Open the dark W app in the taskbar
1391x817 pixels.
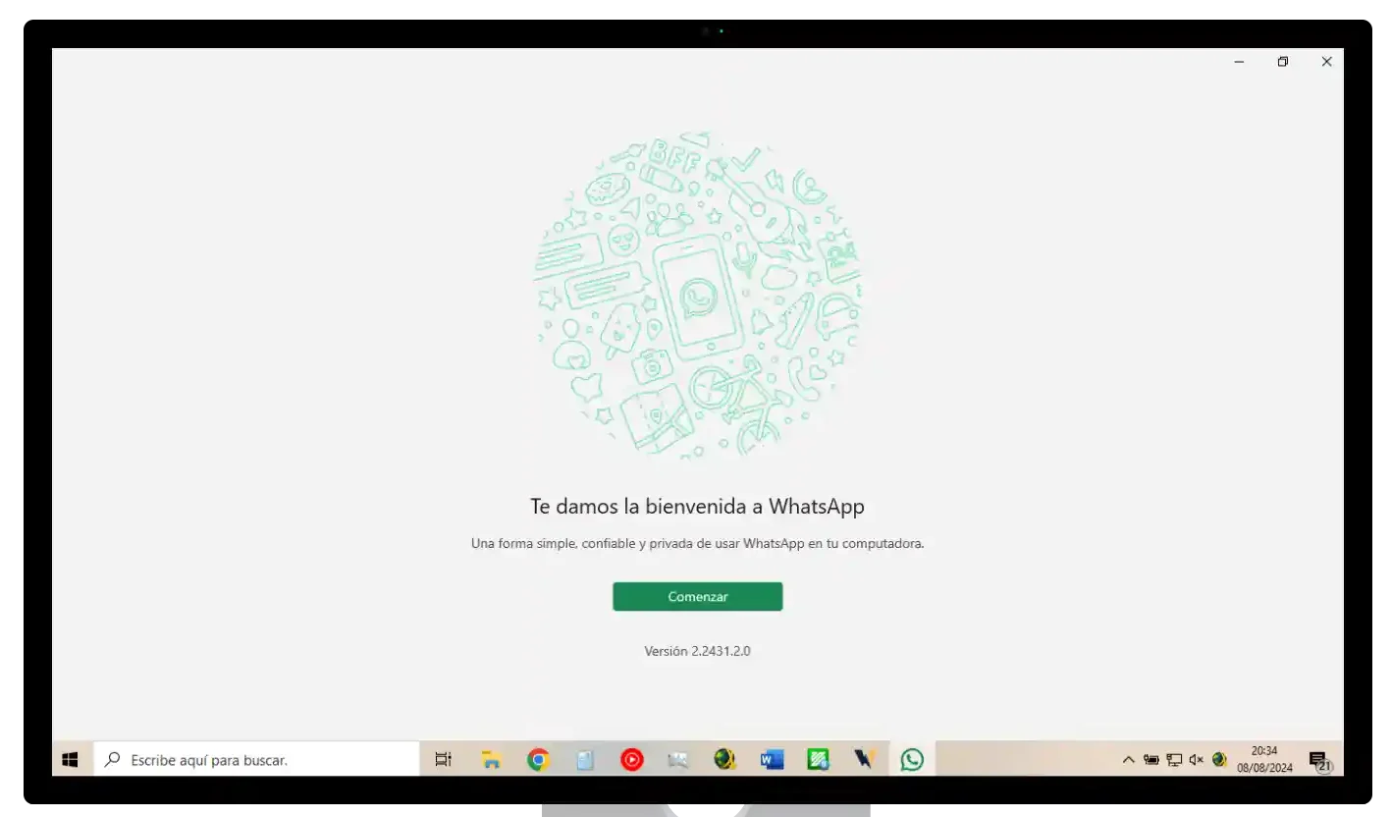pos(865,759)
